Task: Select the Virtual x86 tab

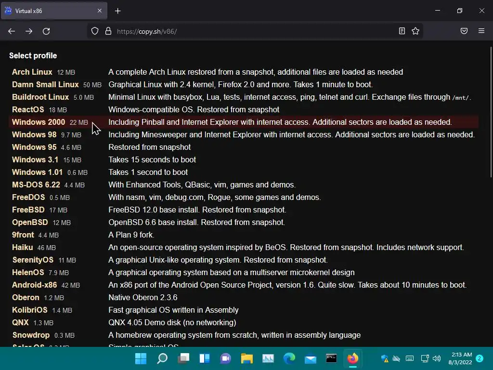Action: coord(54,11)
